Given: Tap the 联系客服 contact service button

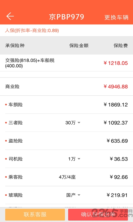Looking at the screenshot, I should 35,215.
